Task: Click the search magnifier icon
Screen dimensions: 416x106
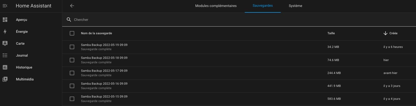Action: 69,20
